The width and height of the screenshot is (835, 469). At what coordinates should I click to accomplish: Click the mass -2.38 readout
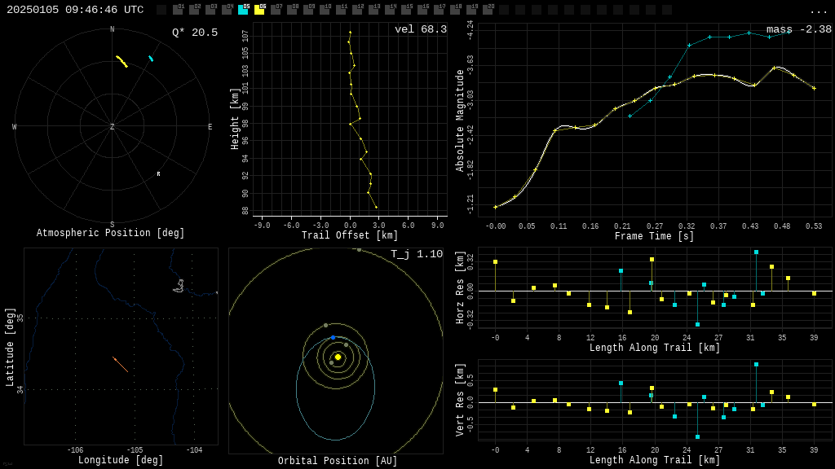pos(798,29)
